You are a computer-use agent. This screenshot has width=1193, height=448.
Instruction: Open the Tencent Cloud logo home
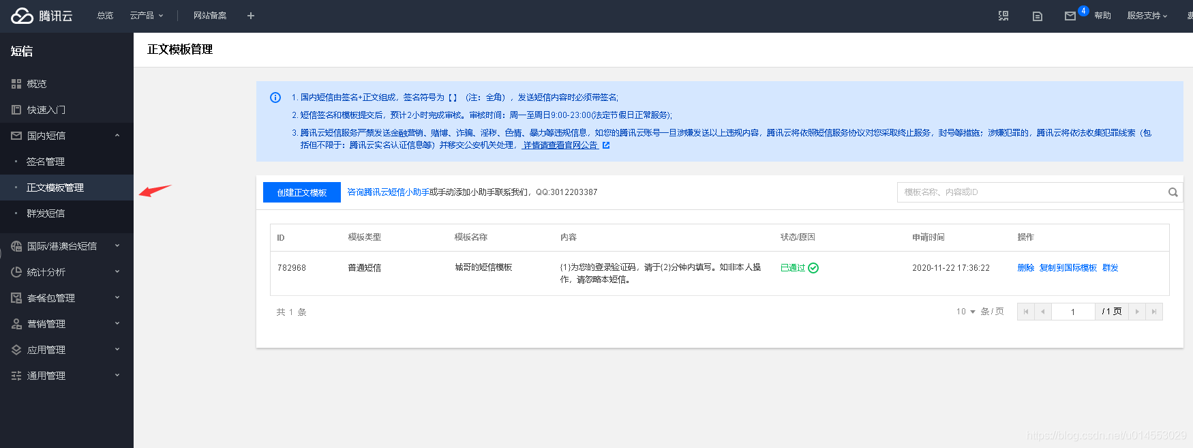(x=42, y=16)
